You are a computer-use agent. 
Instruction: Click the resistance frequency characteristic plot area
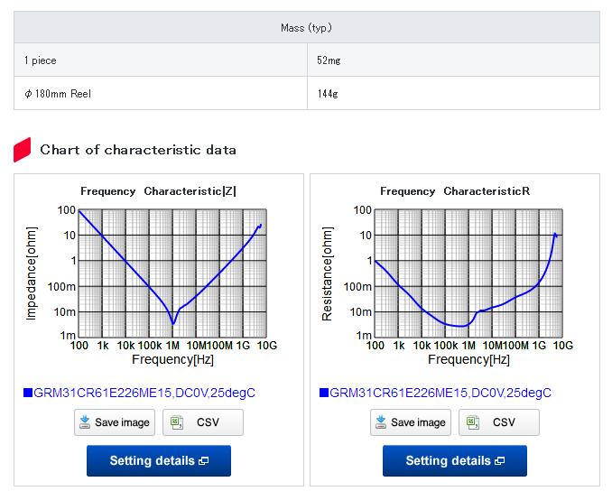(x=468, y=272)
